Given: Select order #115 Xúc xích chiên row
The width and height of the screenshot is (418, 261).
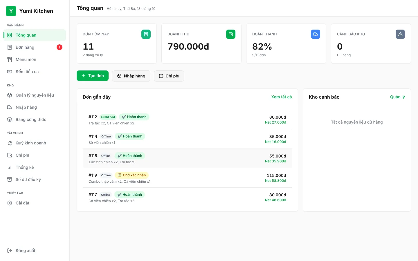Looking at the screenshot, I should click(x=187, y=158).
